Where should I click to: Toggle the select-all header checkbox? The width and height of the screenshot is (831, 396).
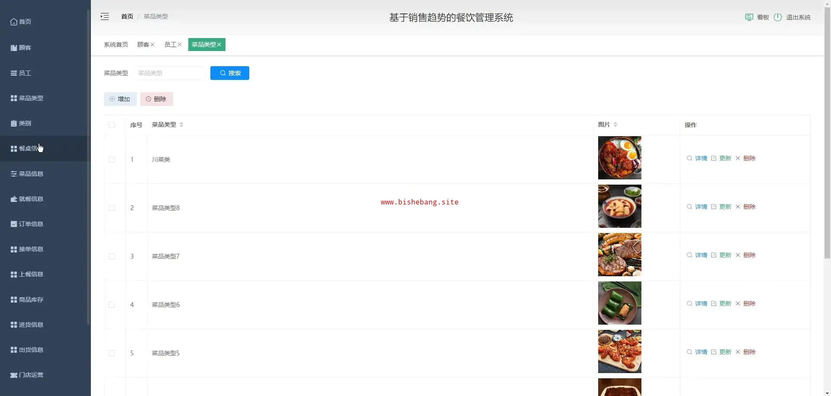112,125
